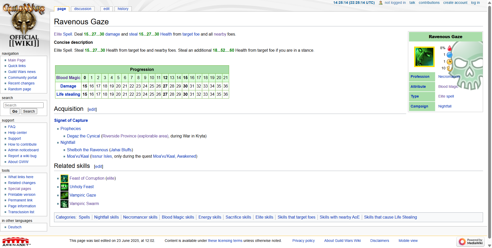492x248 pixels.
Task: Open Main Page in navigation
Action: (17, 60)
